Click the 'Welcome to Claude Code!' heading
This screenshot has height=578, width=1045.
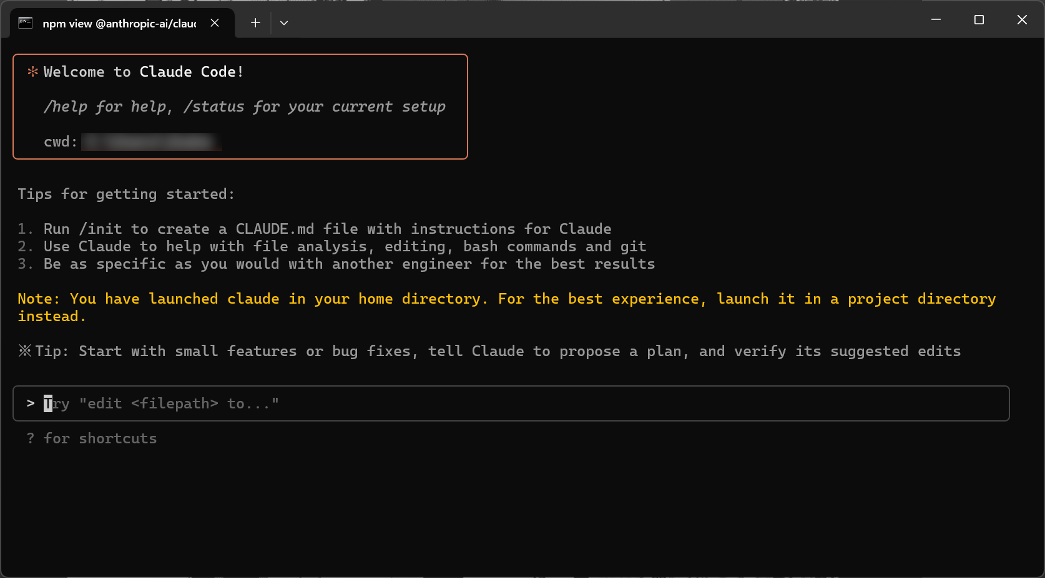[x=143, y=72]
